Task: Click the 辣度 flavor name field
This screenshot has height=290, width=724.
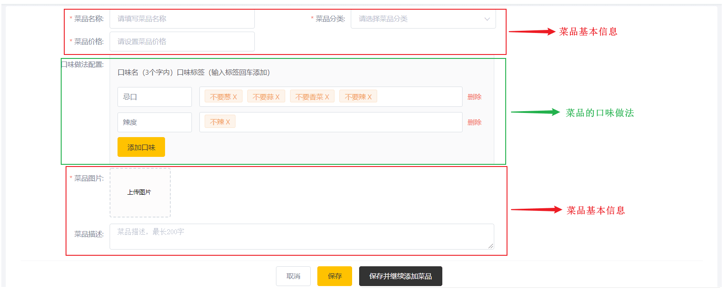Action: point(154,123)
